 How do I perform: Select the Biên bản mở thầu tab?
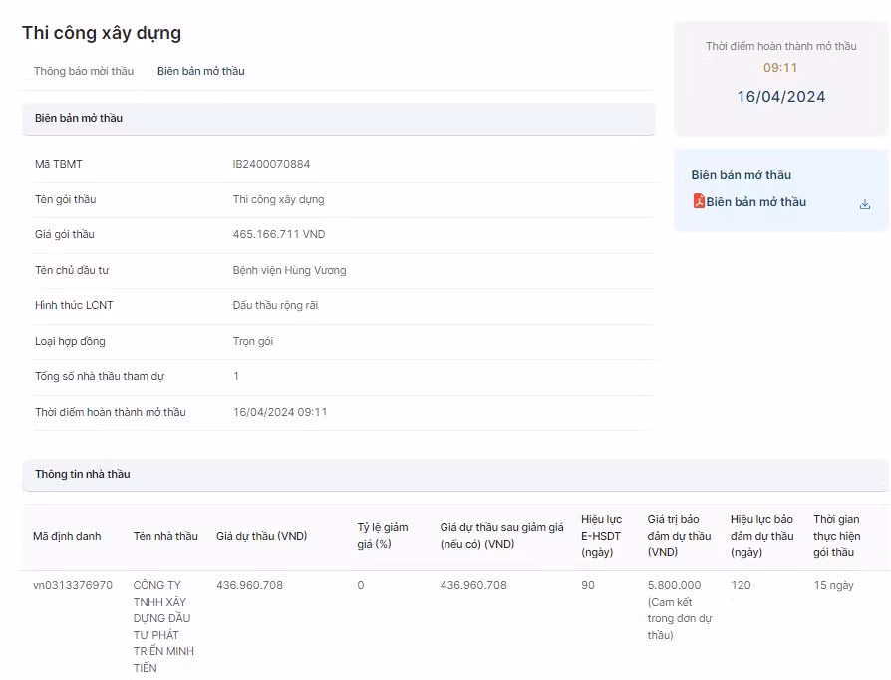tap(200, 71)
